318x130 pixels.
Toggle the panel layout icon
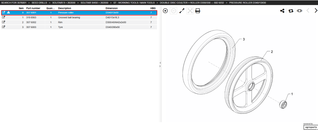click(x=299, y=11)
